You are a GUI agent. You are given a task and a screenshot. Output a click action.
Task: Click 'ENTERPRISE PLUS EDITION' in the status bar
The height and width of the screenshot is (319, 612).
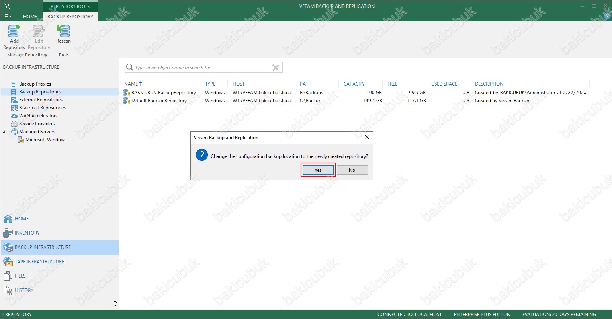(x=482, y=315)
